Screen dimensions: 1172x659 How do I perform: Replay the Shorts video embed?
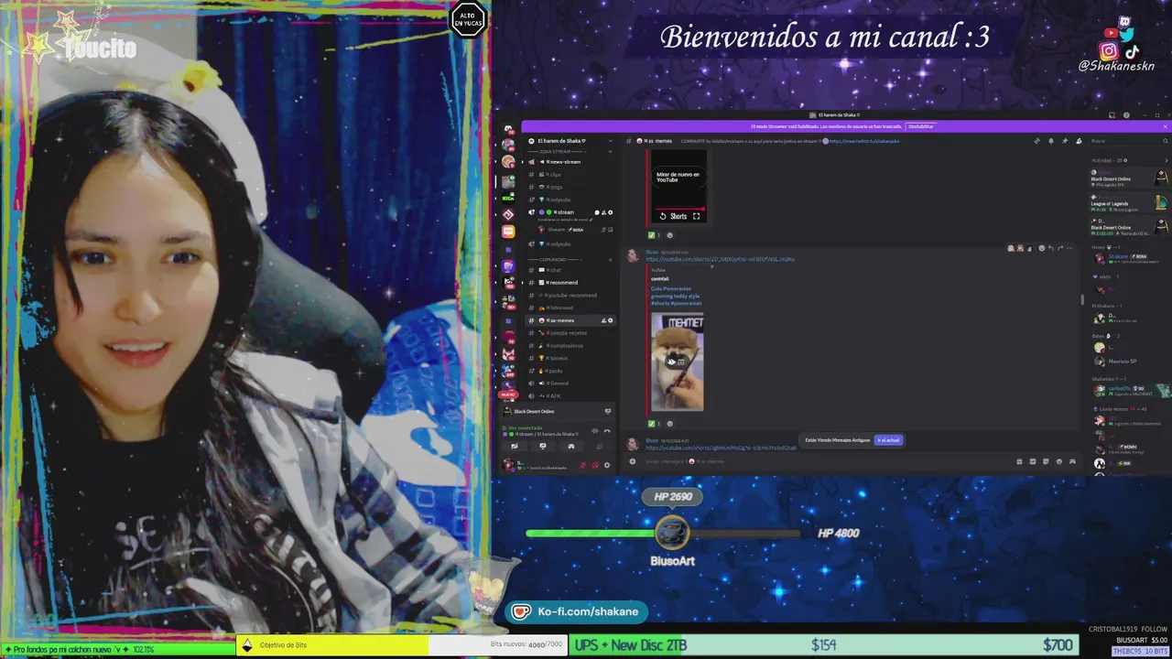(x=663, y=216)
